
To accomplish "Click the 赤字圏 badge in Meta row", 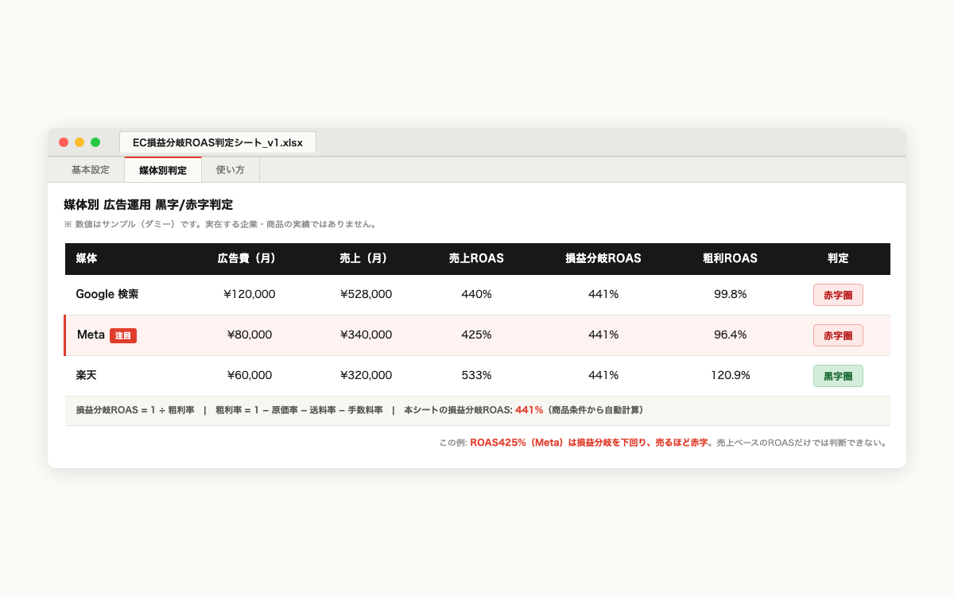I will click(x=838, y=335).
